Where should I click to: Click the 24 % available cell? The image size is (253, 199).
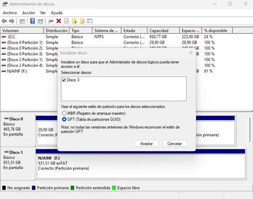click(x=208, y=37)
